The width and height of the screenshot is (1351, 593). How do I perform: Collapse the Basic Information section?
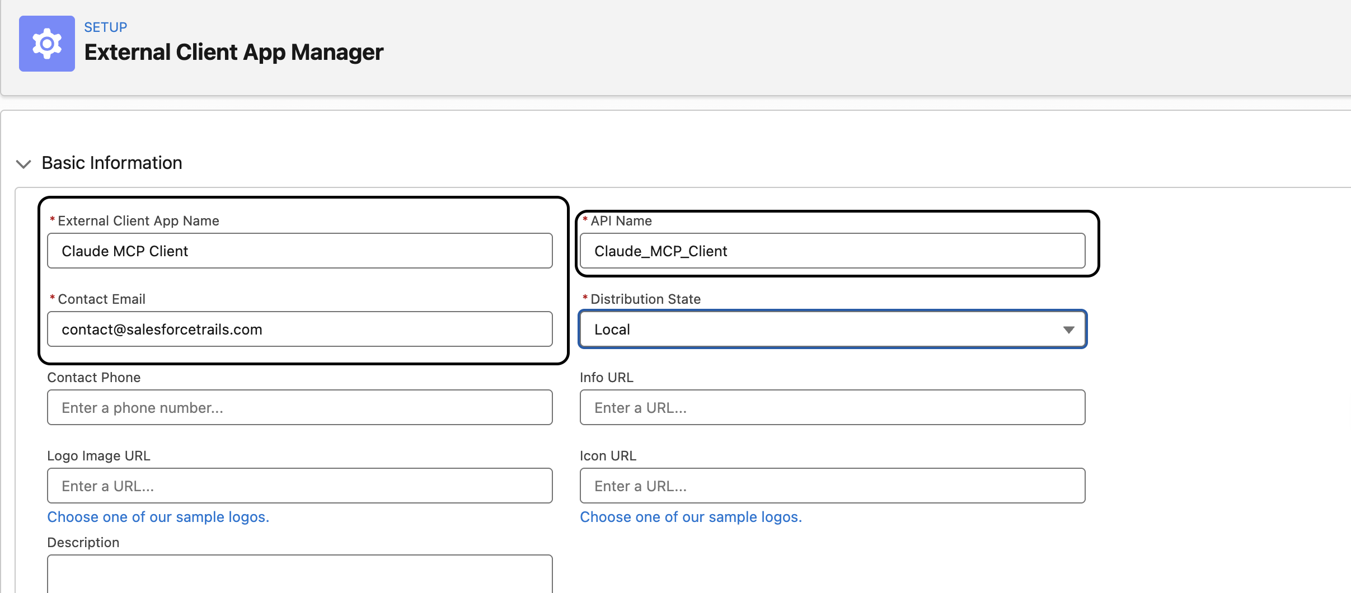(x=24, y=164)
